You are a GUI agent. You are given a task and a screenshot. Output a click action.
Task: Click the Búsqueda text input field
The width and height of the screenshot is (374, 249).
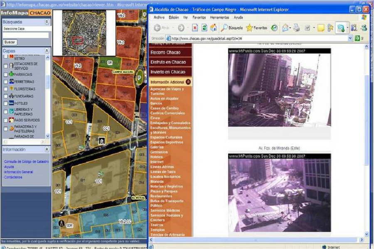click(x=25, y=35)
